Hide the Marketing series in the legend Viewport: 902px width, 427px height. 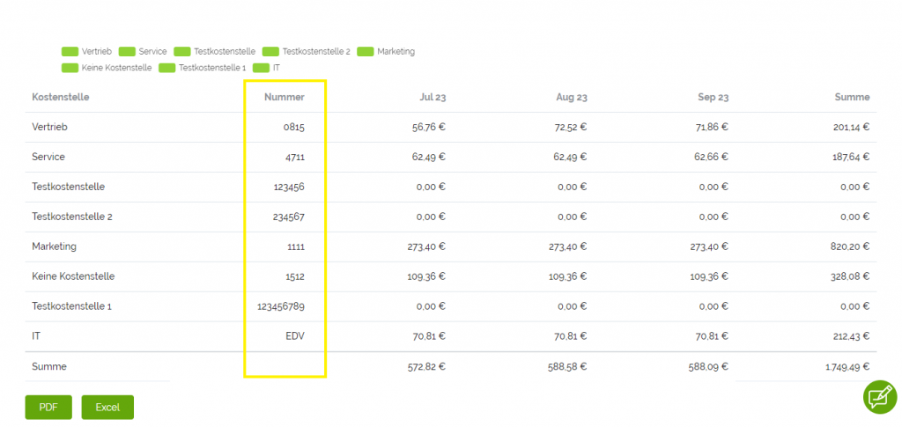click(386, 52)
